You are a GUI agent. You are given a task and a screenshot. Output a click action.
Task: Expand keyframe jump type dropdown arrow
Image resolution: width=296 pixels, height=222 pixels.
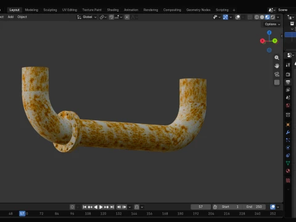129,207
